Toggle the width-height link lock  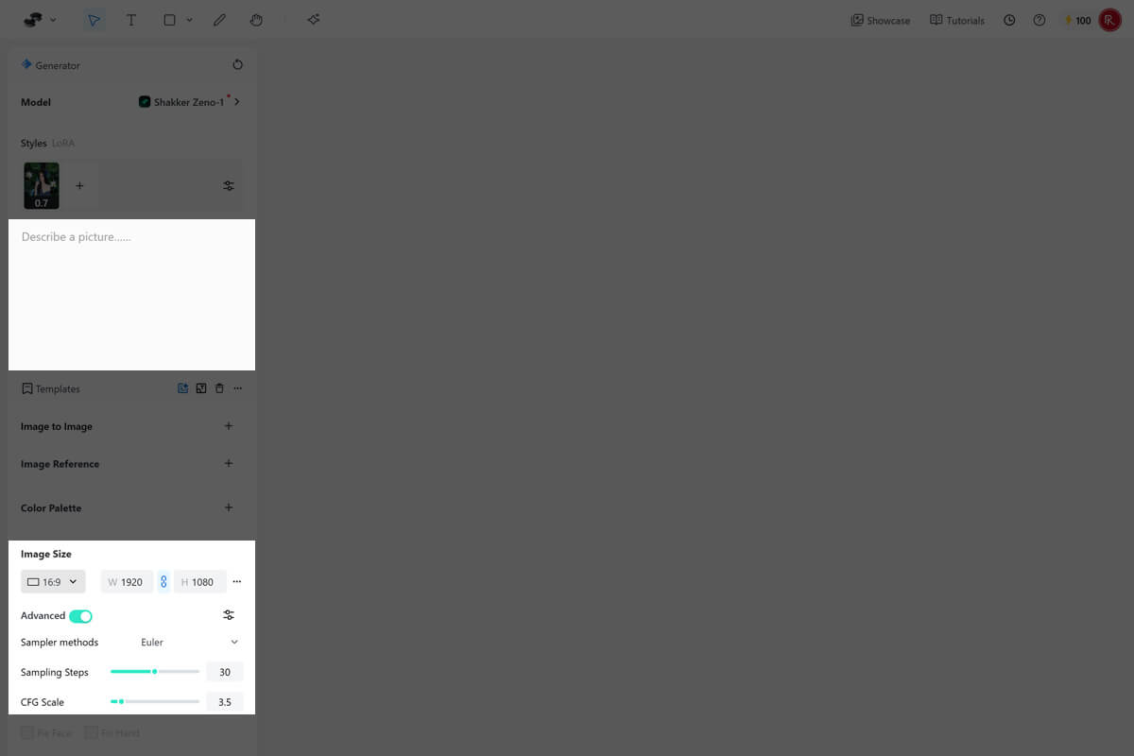pos(163,582)
